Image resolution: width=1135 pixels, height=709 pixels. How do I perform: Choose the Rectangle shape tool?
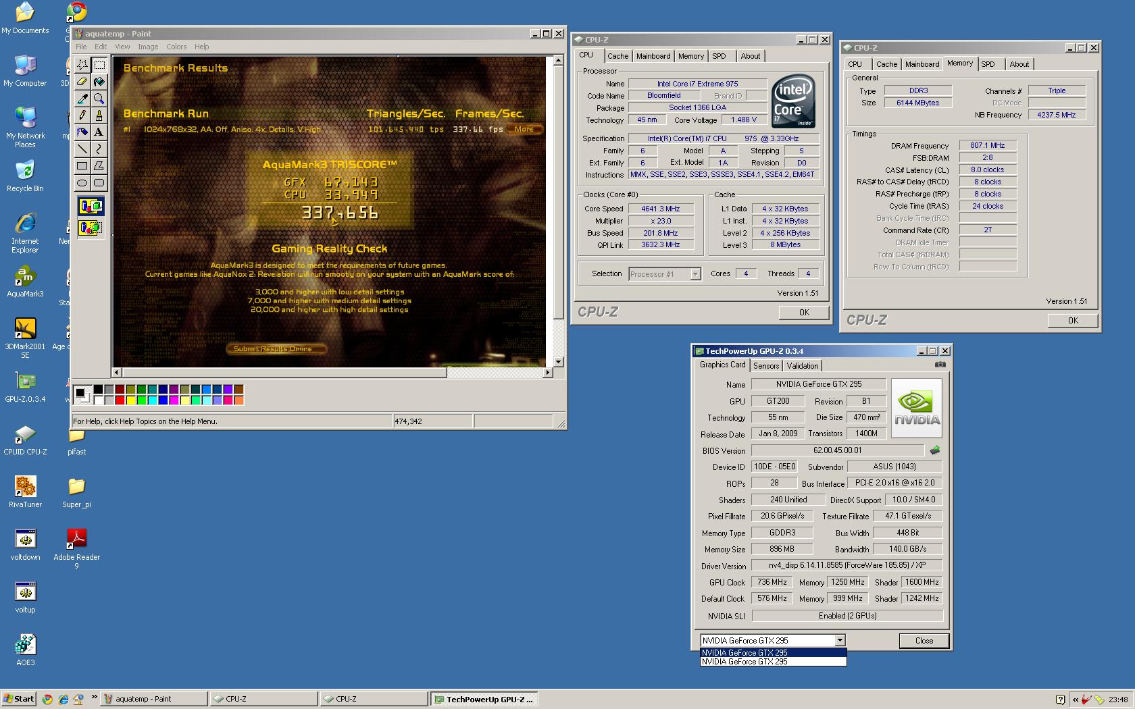click(82, 165)
